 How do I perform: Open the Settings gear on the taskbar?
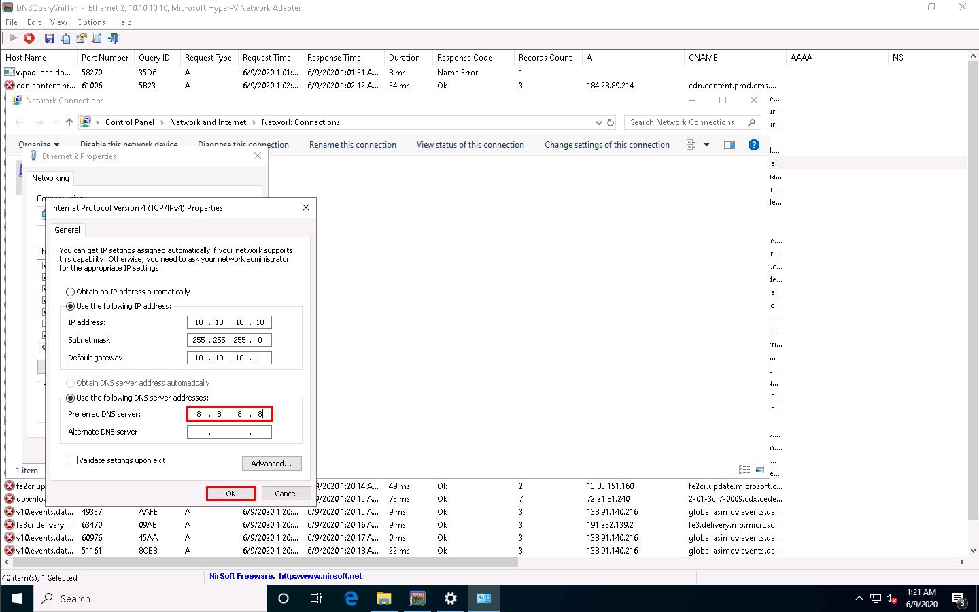coord(451,598)
